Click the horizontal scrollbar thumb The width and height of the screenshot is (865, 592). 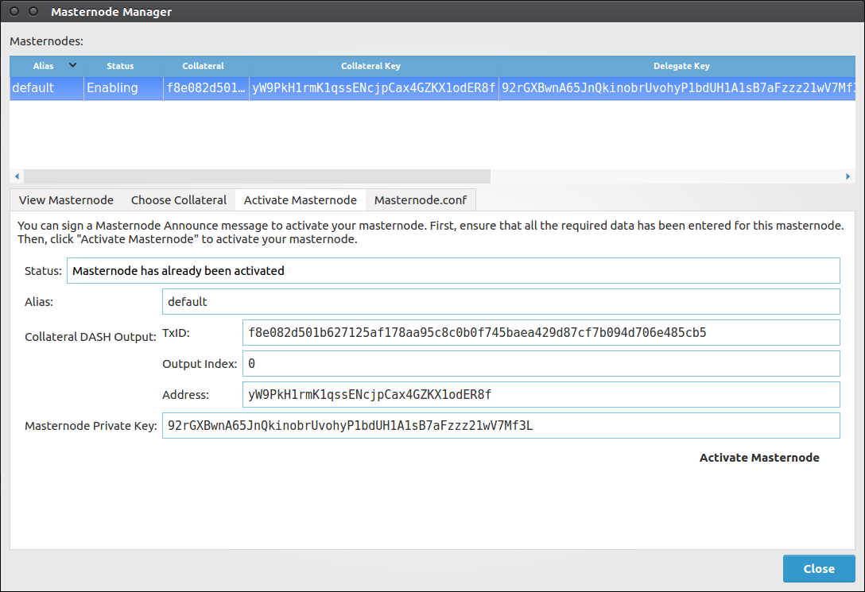[x=257, y=176]
